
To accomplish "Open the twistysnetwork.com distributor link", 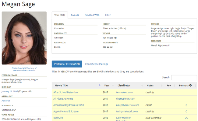I will (x=127, y=111).
